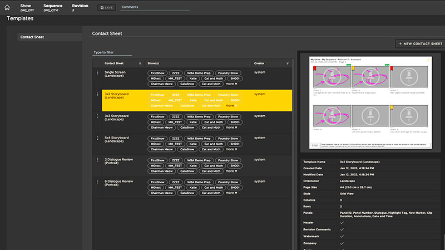Focus the Type to filter field
This screenshot has height=250, width=445.
tap(112, 52)
